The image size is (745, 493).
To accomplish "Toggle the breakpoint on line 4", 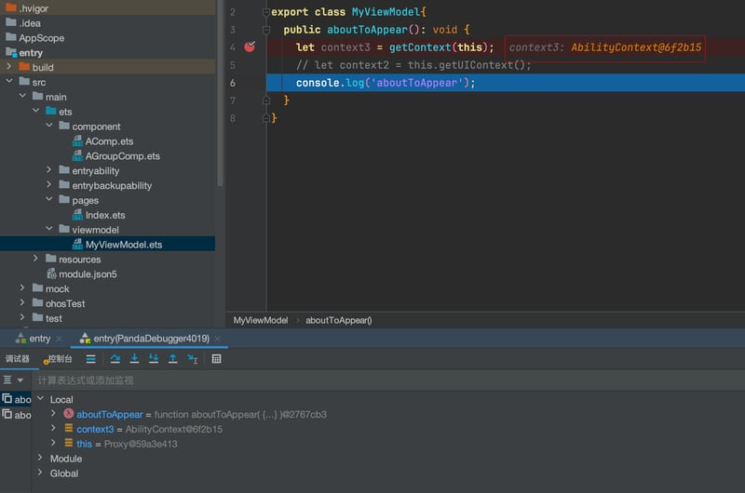I will coord(250,47).
